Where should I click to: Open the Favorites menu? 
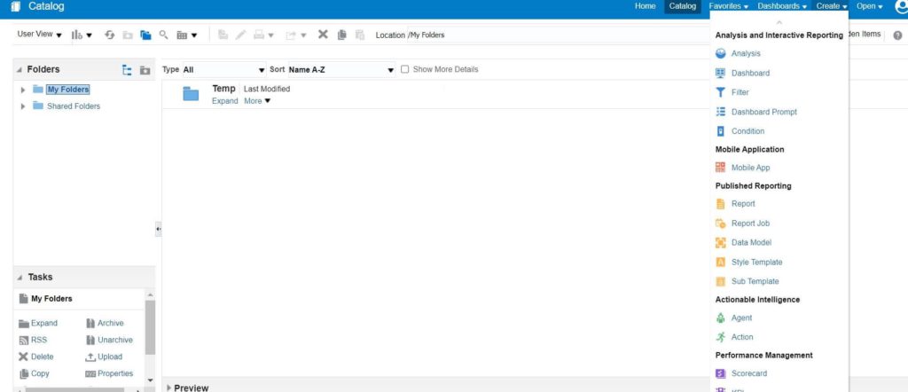(729, 6)
